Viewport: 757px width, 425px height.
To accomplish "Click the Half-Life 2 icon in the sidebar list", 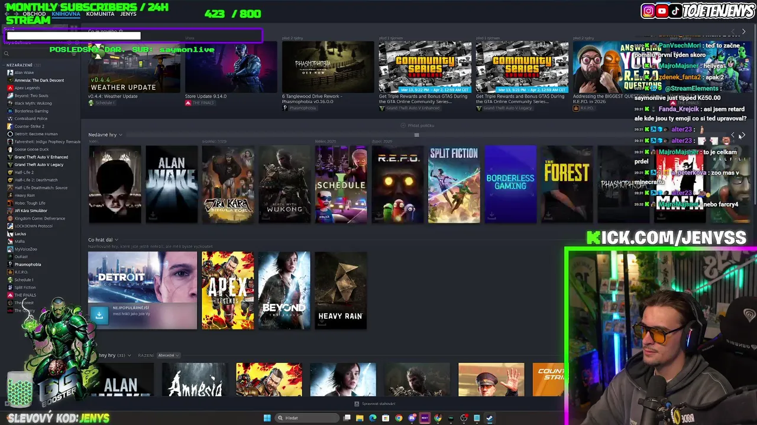I will (x=10, y=172).
